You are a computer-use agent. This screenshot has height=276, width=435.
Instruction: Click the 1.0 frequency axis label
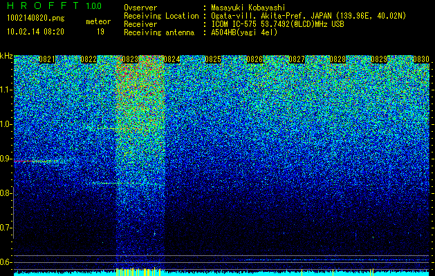(x=6, y=124)
